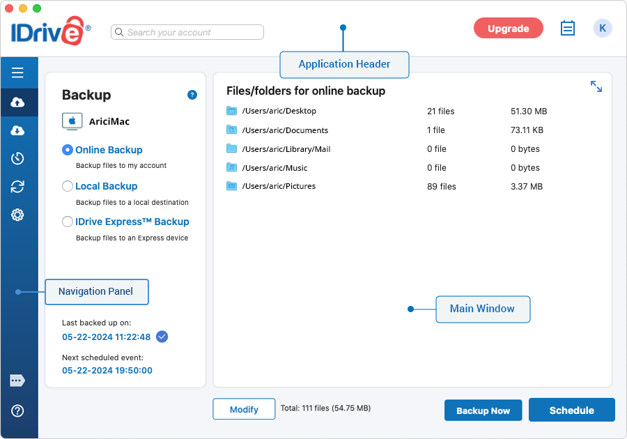Click the 21 files count
The height and width of the screenshot is (439, 627).
(x=441, y=111)
